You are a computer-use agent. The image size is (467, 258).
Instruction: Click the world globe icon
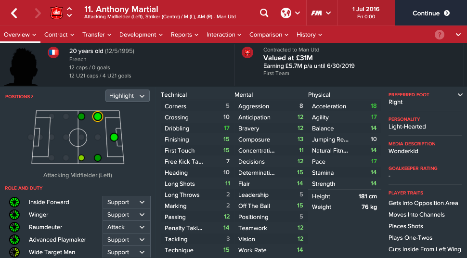point(286,13)
